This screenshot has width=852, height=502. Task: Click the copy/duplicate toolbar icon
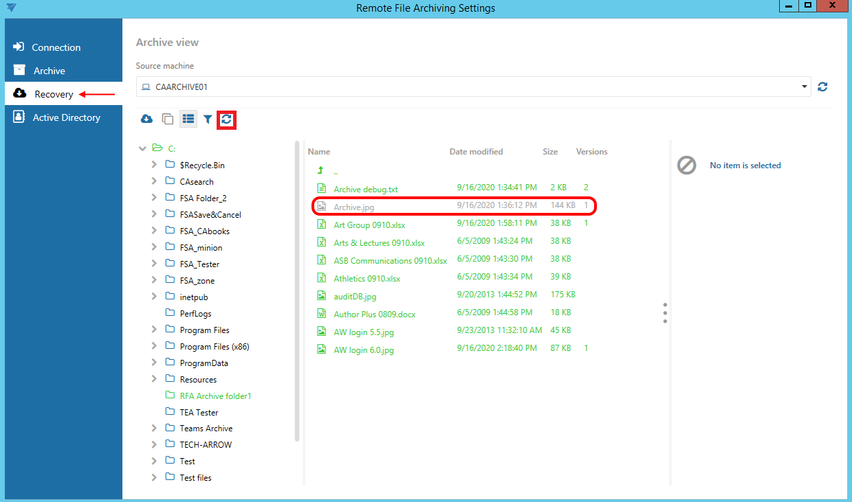167,119
